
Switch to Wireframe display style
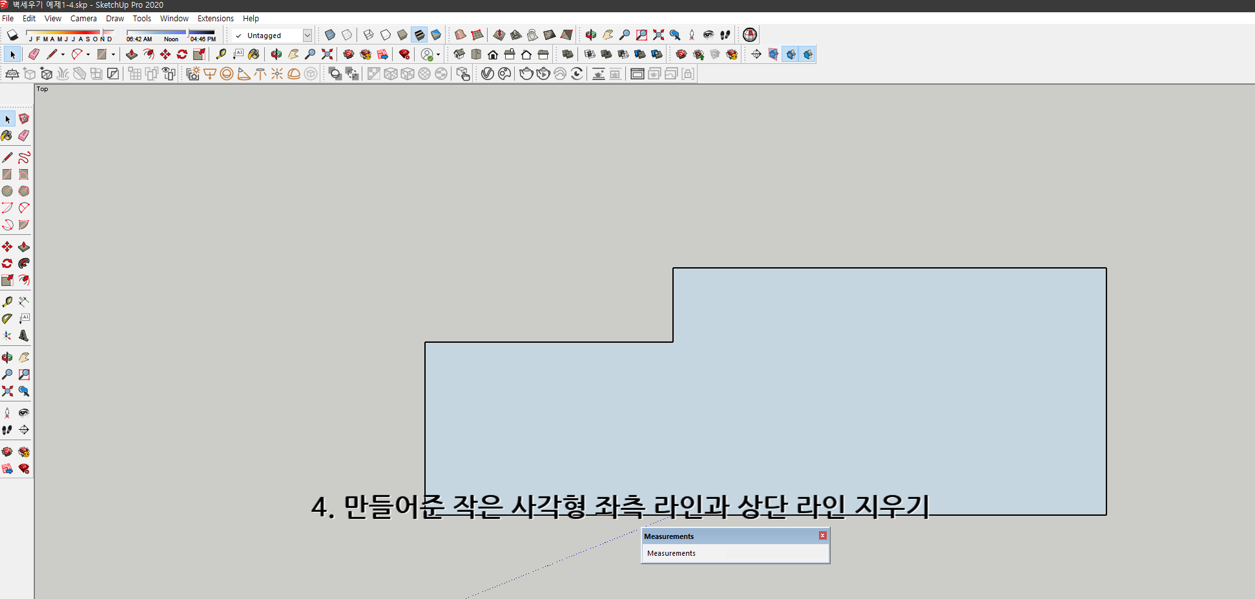point(369,35)
